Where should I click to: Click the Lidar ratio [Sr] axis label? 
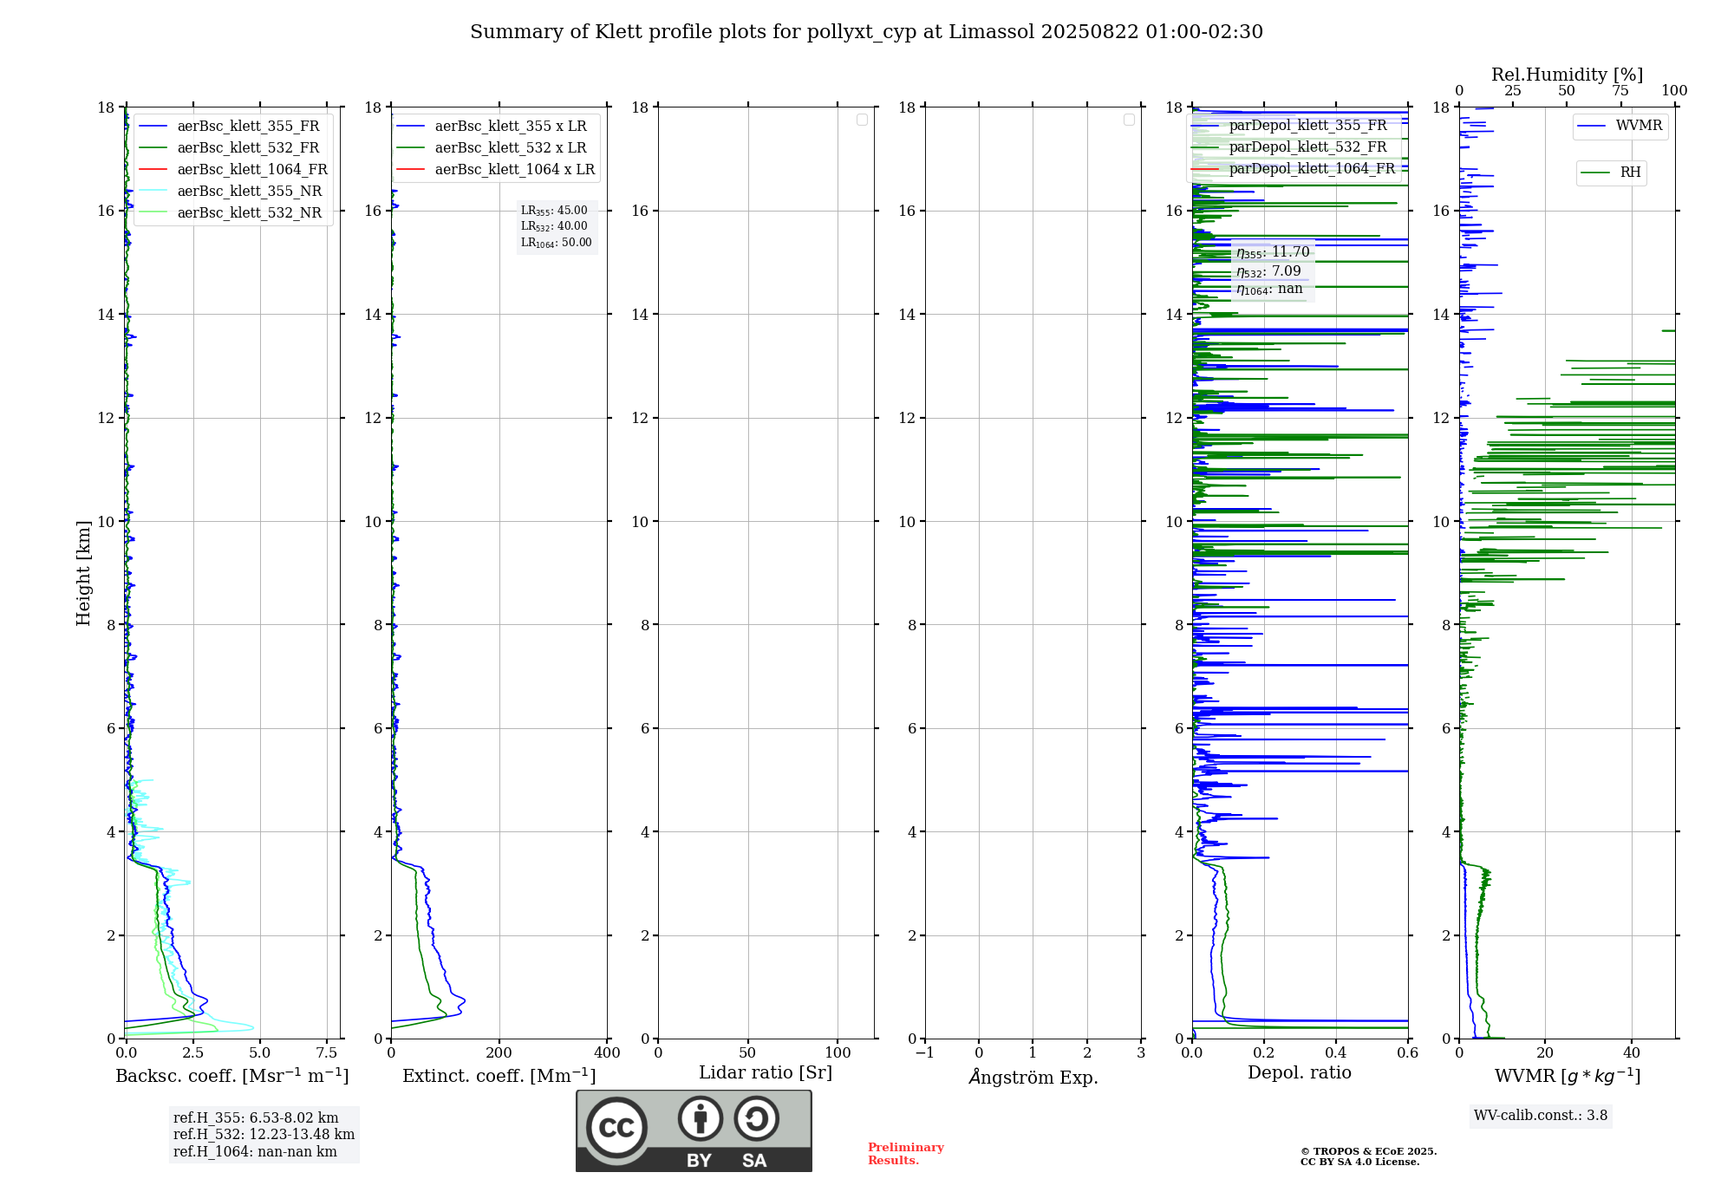coord(766,1073)
